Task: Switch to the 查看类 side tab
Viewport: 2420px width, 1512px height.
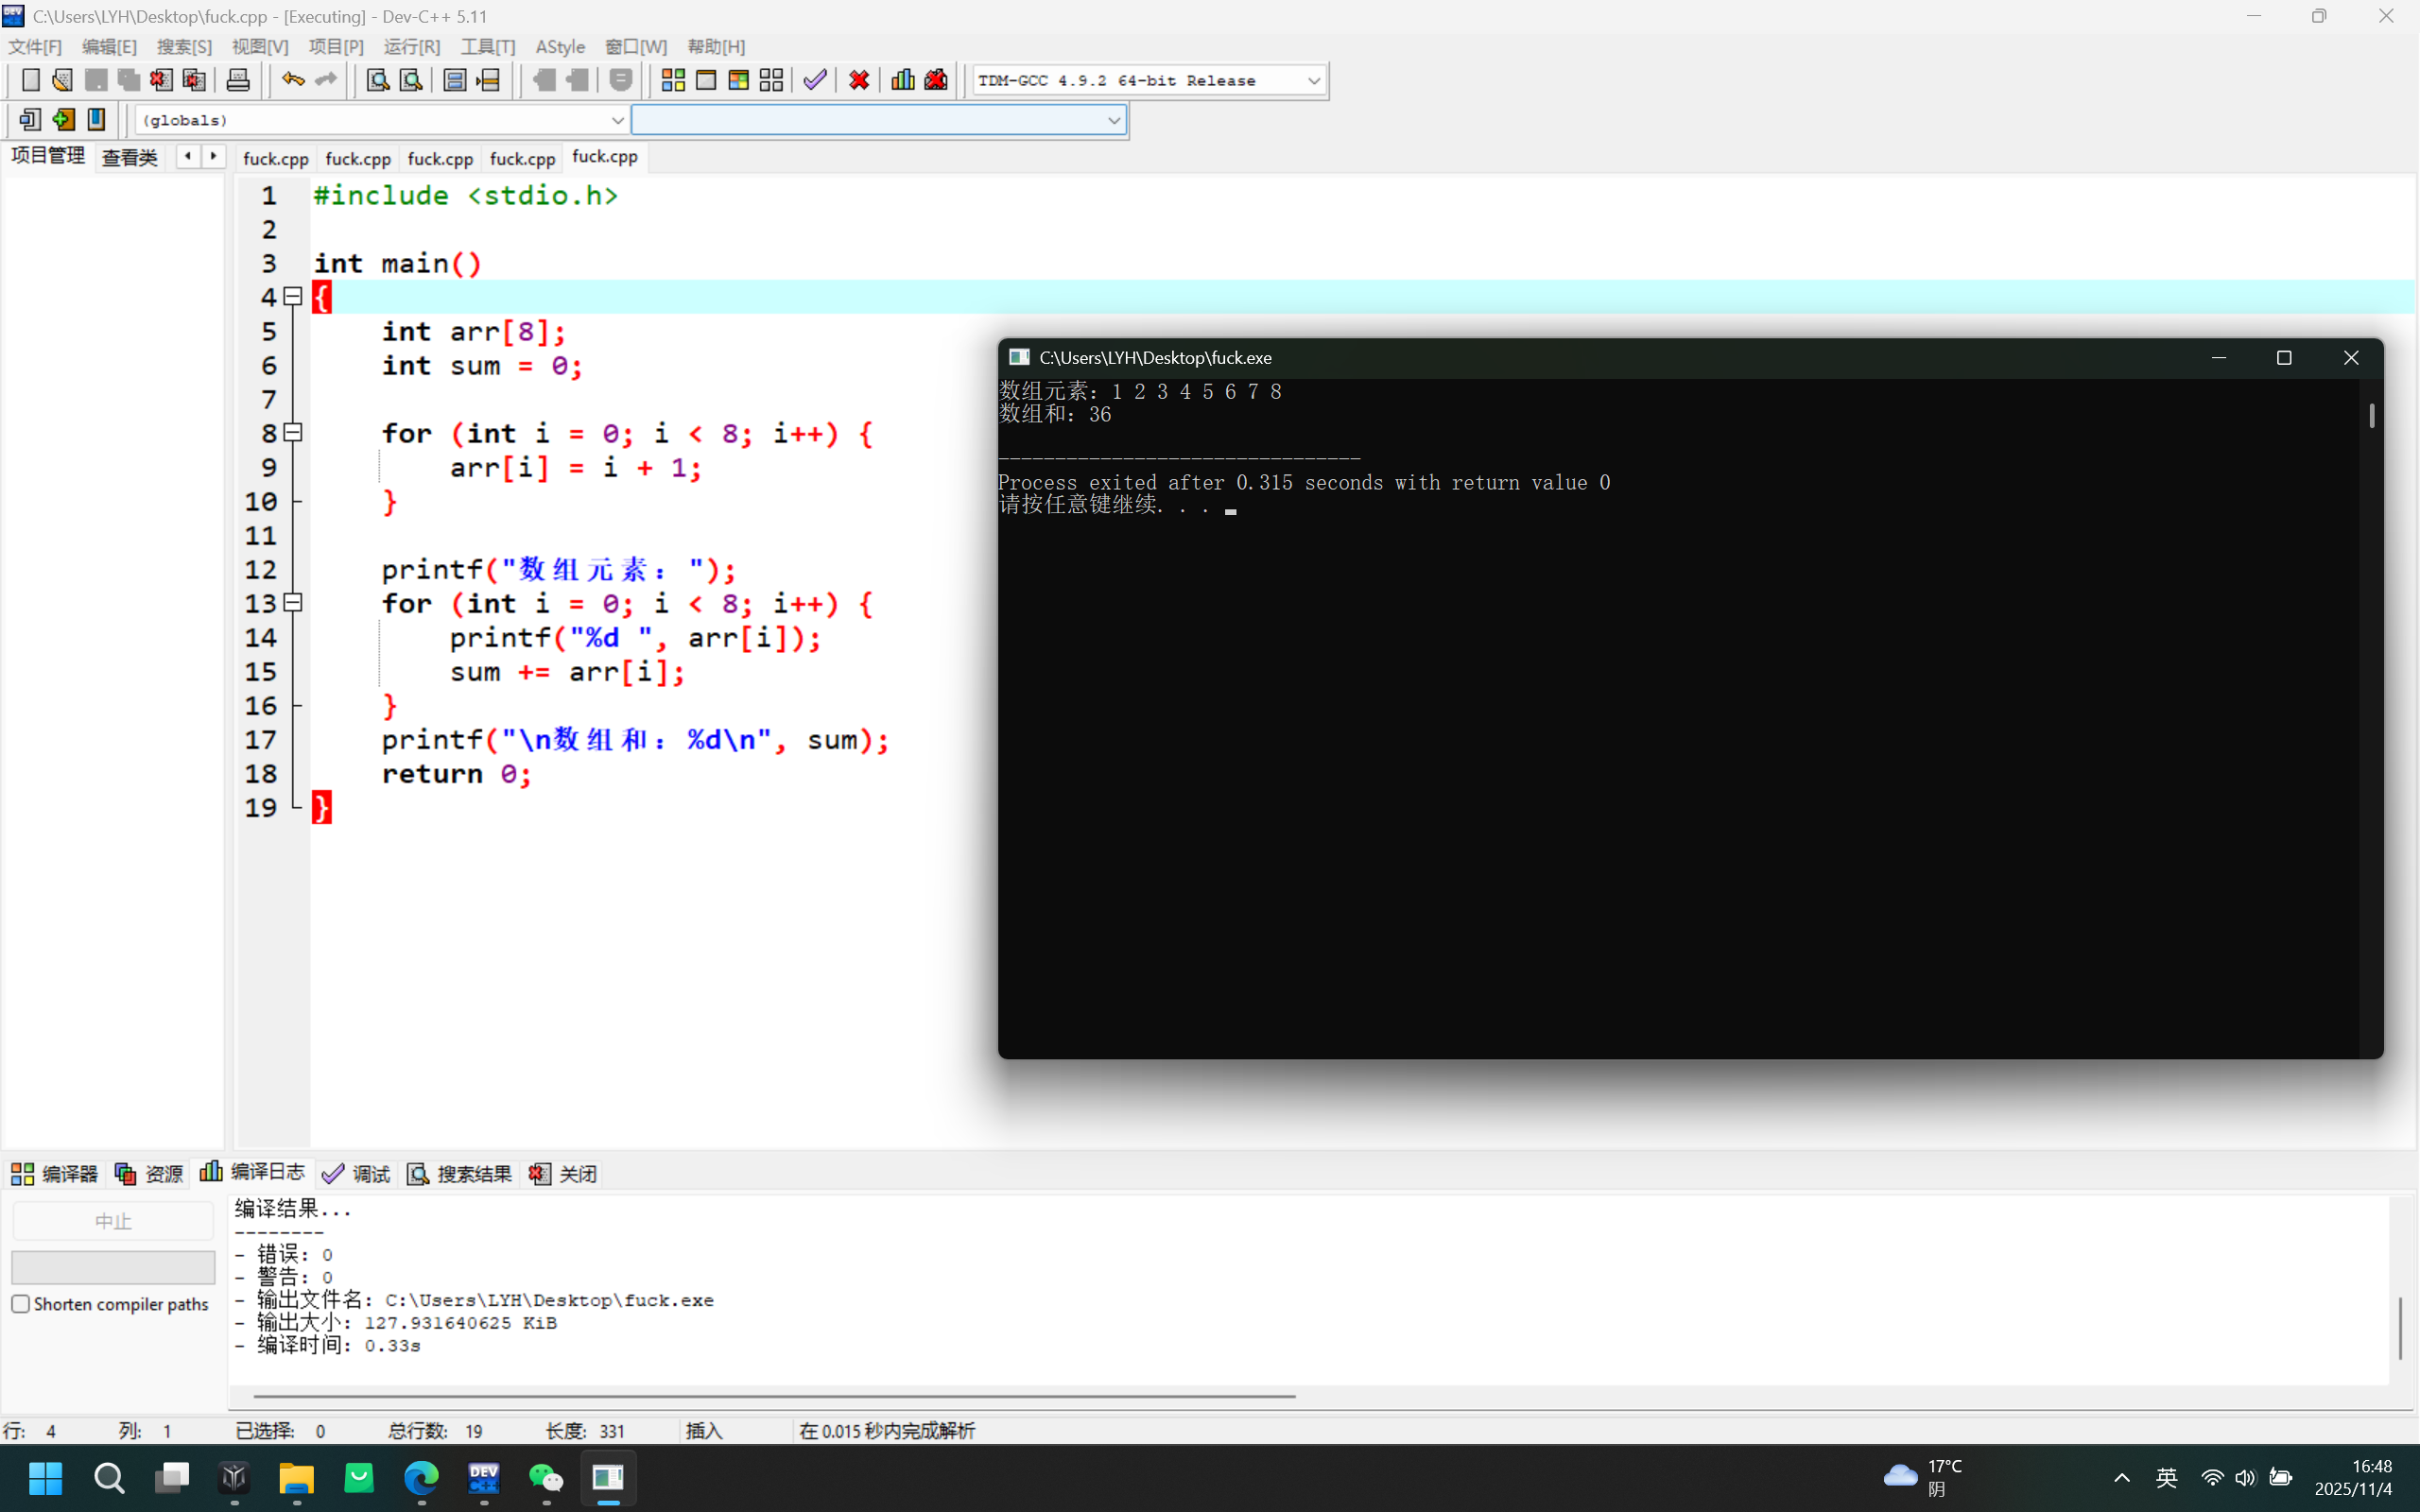Action: pos(130,157)
